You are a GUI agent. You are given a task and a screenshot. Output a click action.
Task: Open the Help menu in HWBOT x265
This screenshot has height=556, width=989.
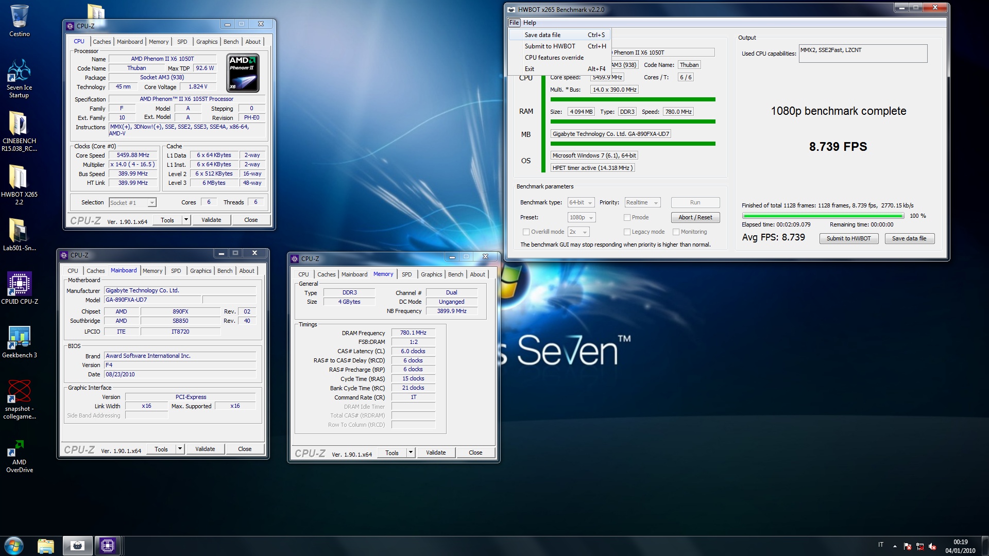click(530, 23)
